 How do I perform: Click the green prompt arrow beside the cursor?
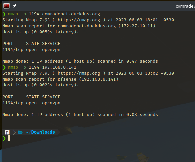tap(4, 138)
